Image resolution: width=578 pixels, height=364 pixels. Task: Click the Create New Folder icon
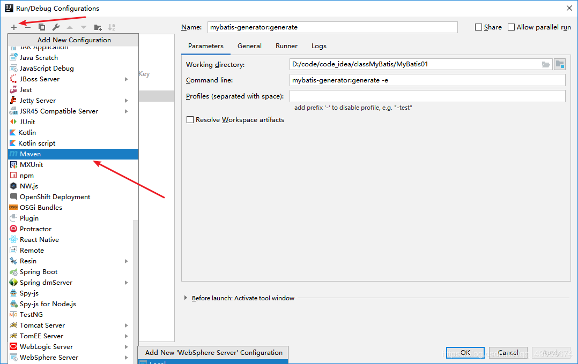98,27
